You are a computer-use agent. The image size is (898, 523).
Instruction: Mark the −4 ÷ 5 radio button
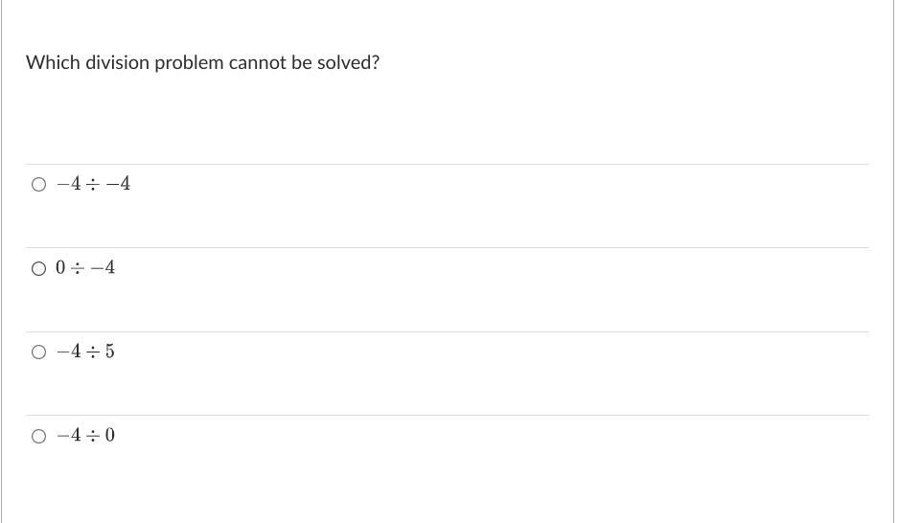tap(38, 352)
